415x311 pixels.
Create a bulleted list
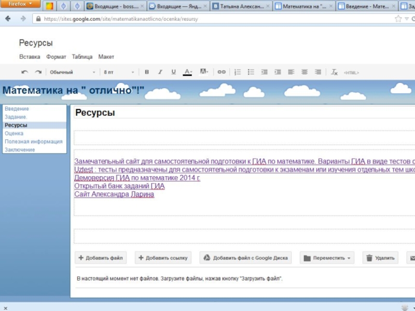(251, 72)
